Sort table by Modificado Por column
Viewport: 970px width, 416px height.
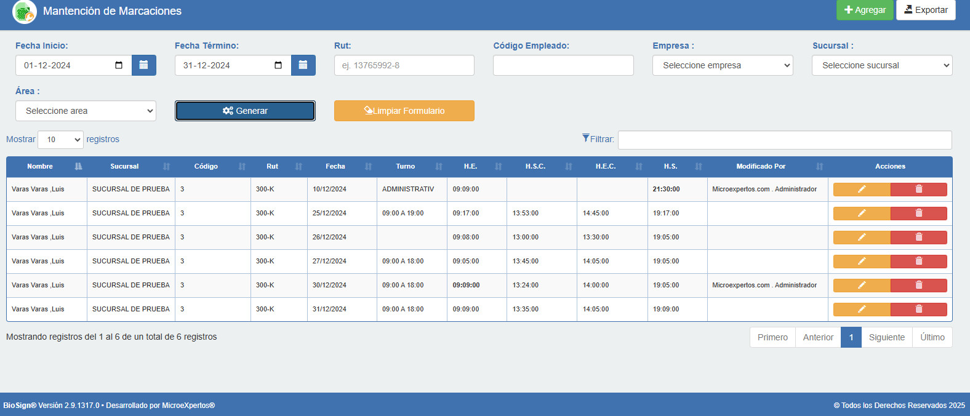tap(768, 167)
